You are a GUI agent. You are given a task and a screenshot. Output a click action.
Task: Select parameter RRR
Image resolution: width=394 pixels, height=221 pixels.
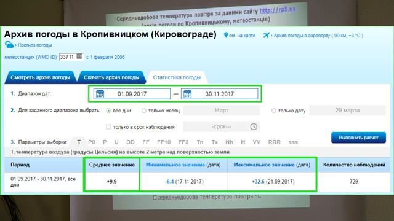(x=274, y=142)
